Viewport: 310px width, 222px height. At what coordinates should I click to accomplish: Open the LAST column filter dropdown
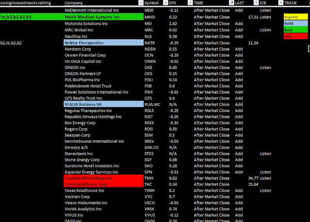click(256, 3)
